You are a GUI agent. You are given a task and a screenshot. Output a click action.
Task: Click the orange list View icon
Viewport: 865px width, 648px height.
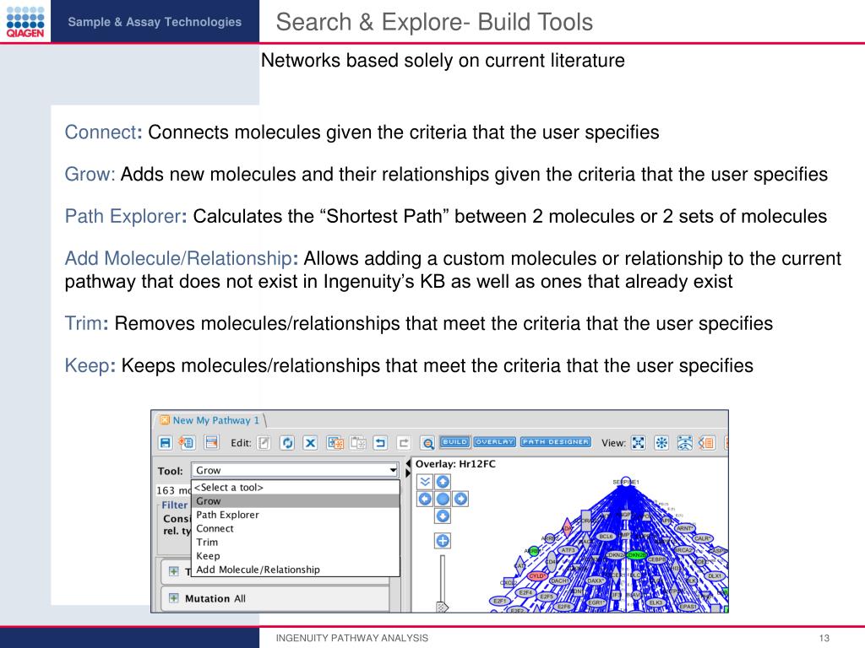[x=707, y=442]
